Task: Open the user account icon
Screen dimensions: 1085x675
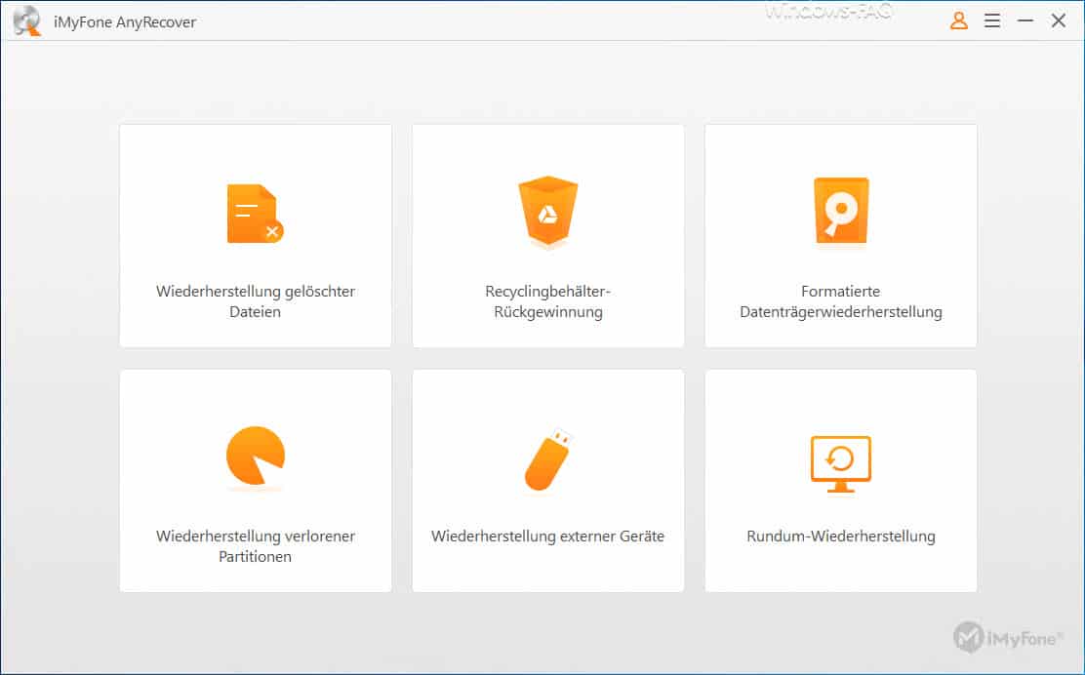Action: (958, 20)
